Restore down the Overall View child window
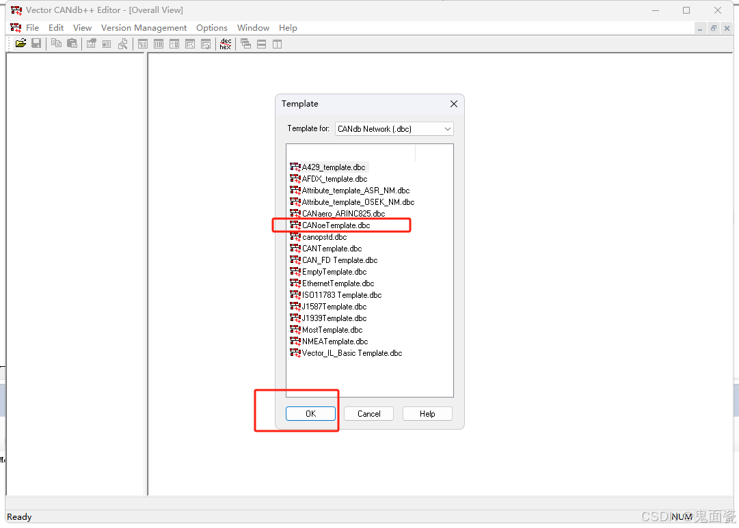 [714, 28]
